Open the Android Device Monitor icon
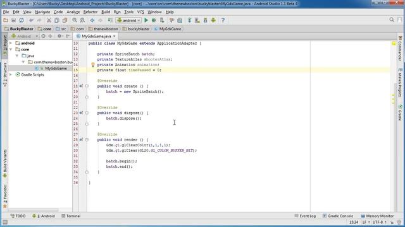This screenshot has height=227, width=405. click(213, 20)
